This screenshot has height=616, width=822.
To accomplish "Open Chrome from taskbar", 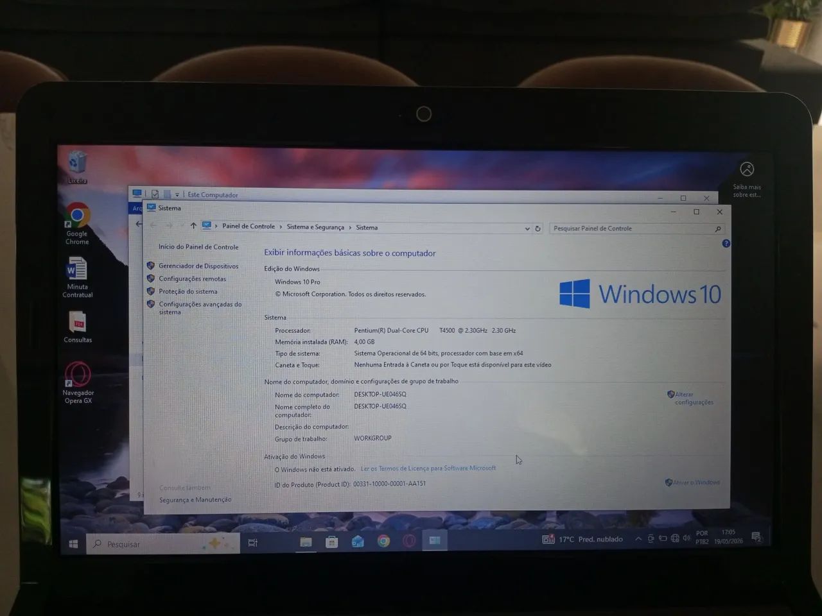I will [383, 542].
